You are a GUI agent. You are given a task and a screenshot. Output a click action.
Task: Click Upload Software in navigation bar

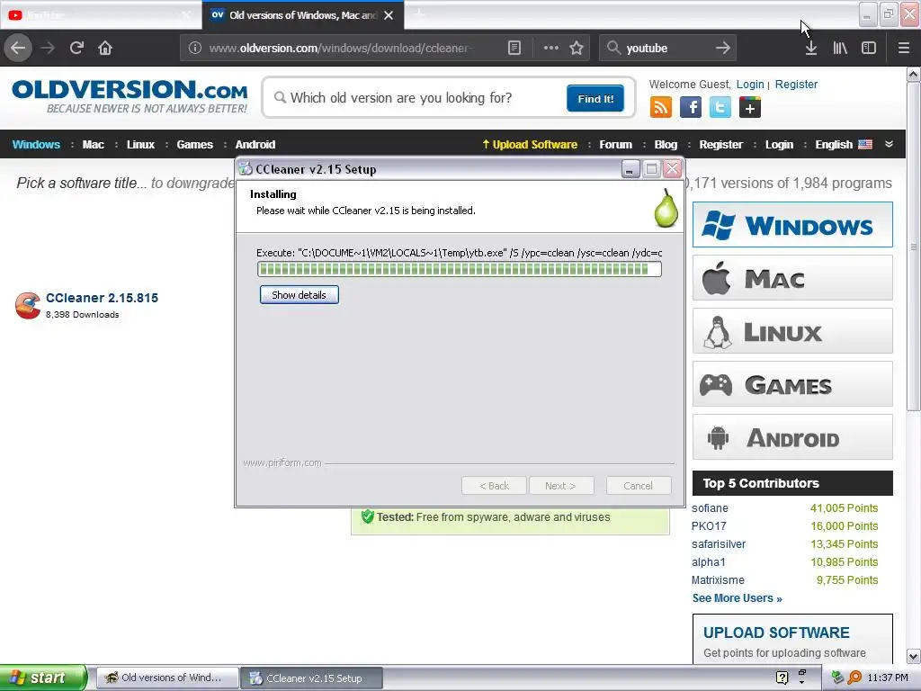530,145
